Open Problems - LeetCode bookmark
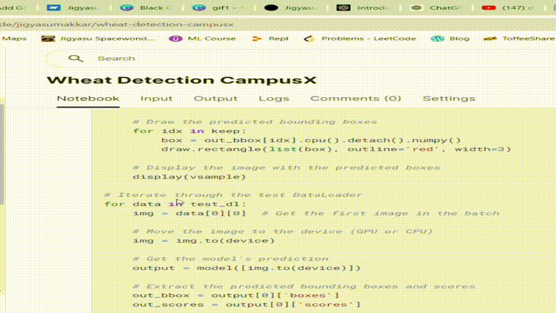 pyautogui.click(x=360, y=38)
